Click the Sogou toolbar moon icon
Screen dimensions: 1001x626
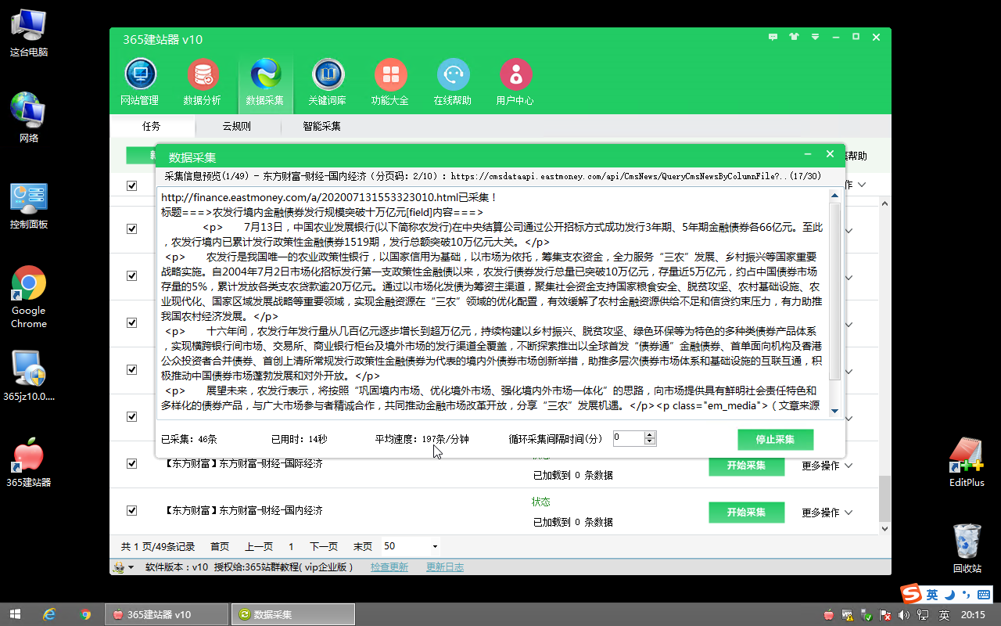[x=949, y=595]
